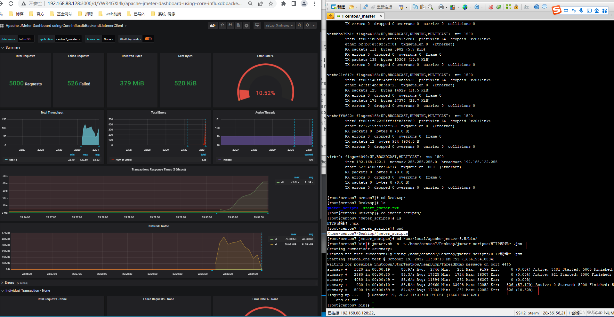The width and height of the screenshot is (614, 317).
Task: Toggle full screen in Xshell toolbar
Action: (x=509, y=7)
